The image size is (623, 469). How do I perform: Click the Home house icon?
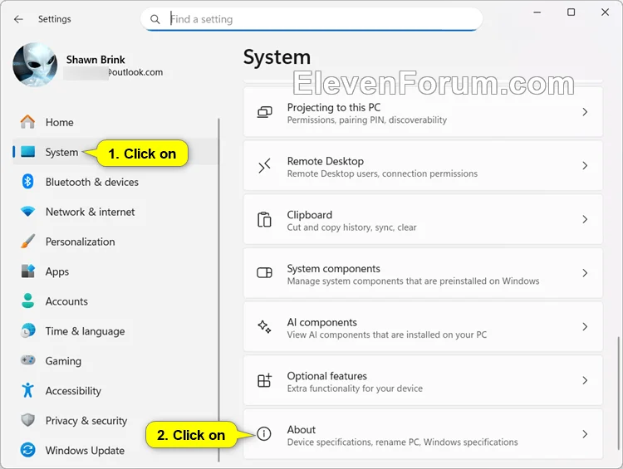click(x=27, y=122)
